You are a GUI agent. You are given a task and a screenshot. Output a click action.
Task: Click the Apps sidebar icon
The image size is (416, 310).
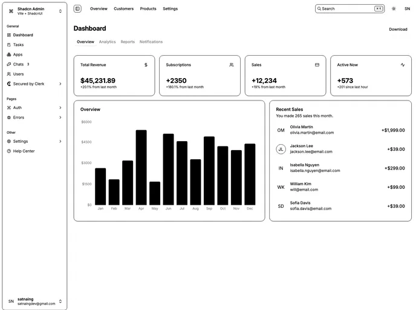(x=9, y=54)
